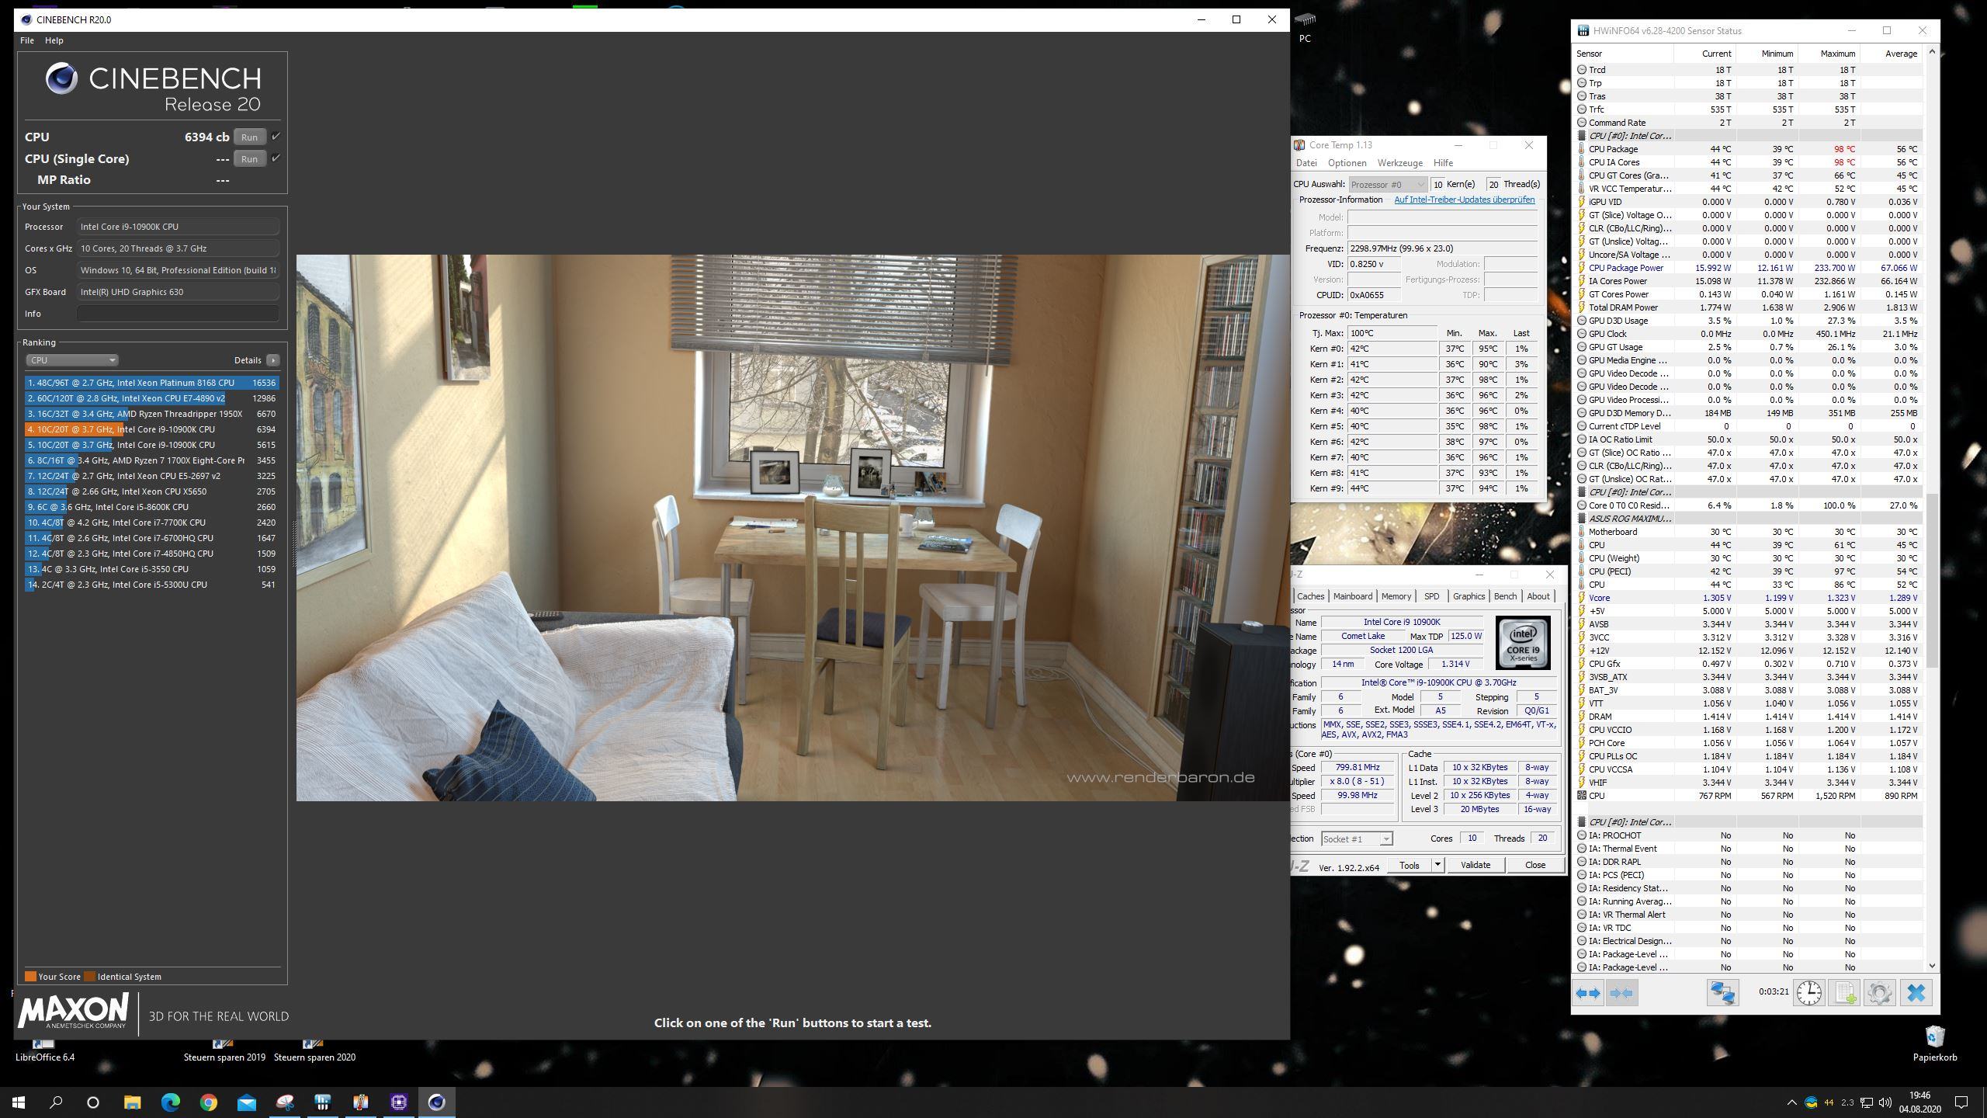
Task: Open the Cinebench ranking CPU dropdown
Action: click(x=71, y=360)
